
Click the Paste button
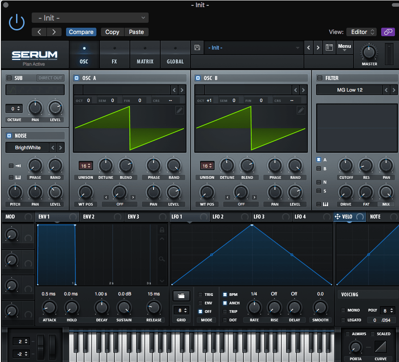point(136,32)
